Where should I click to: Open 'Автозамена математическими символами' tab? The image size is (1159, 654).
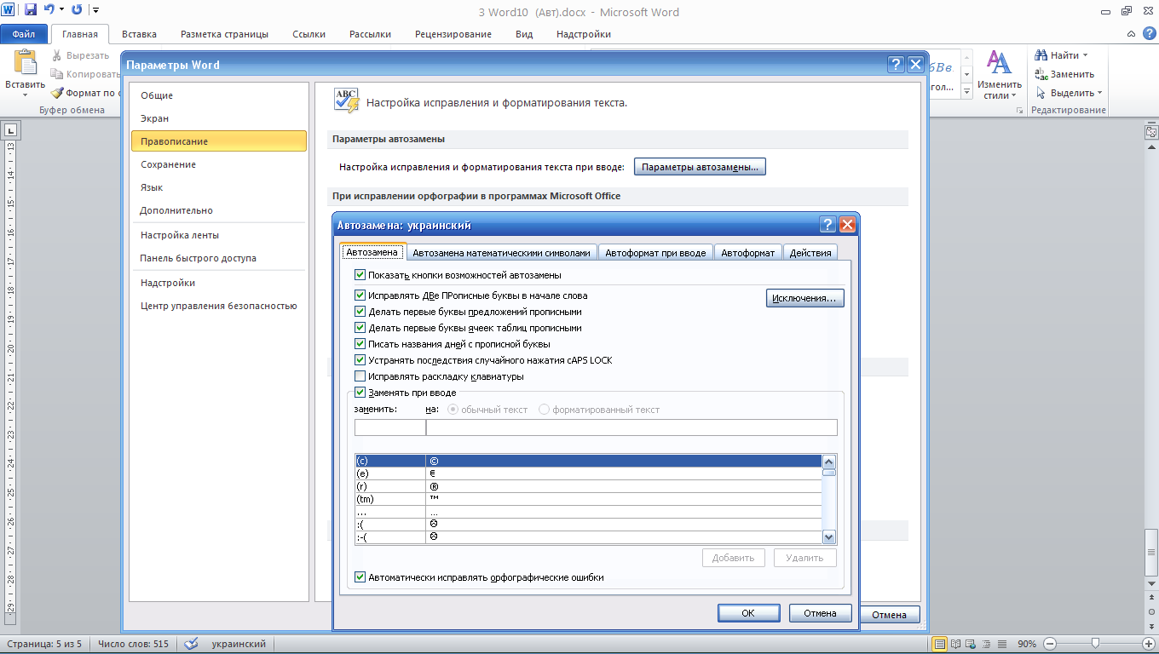[501, 253]
